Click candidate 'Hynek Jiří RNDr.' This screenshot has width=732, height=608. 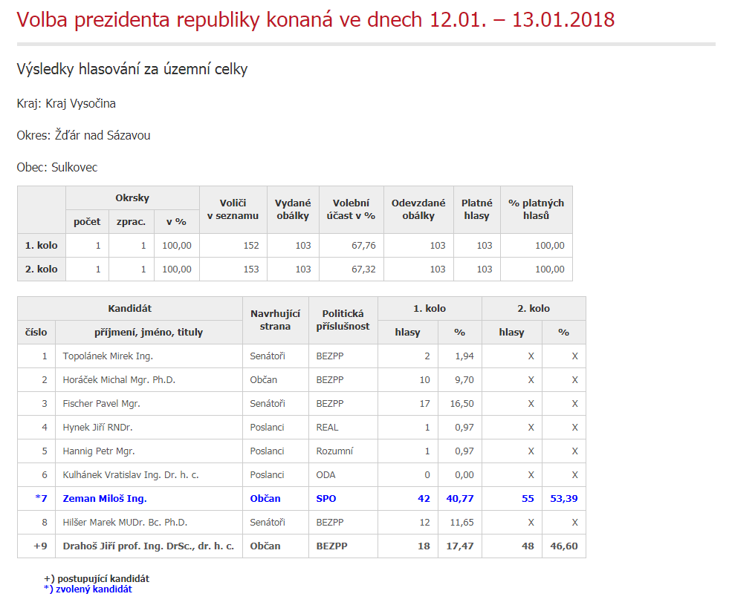97,427
